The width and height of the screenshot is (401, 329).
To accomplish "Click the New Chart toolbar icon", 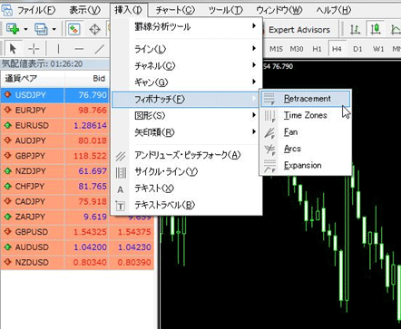I will pos(13,29).
